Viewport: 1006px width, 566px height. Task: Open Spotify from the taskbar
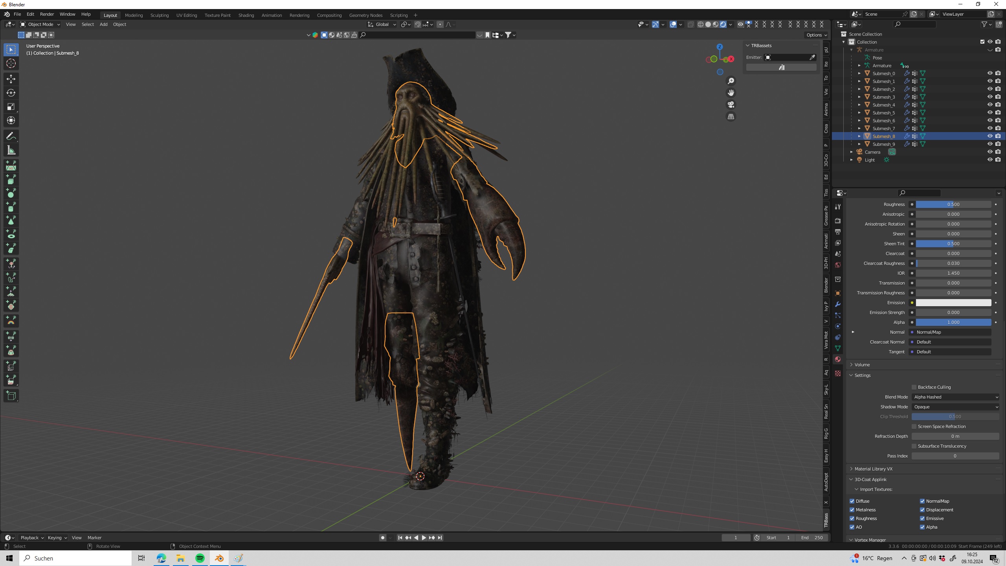coord(200,558)
